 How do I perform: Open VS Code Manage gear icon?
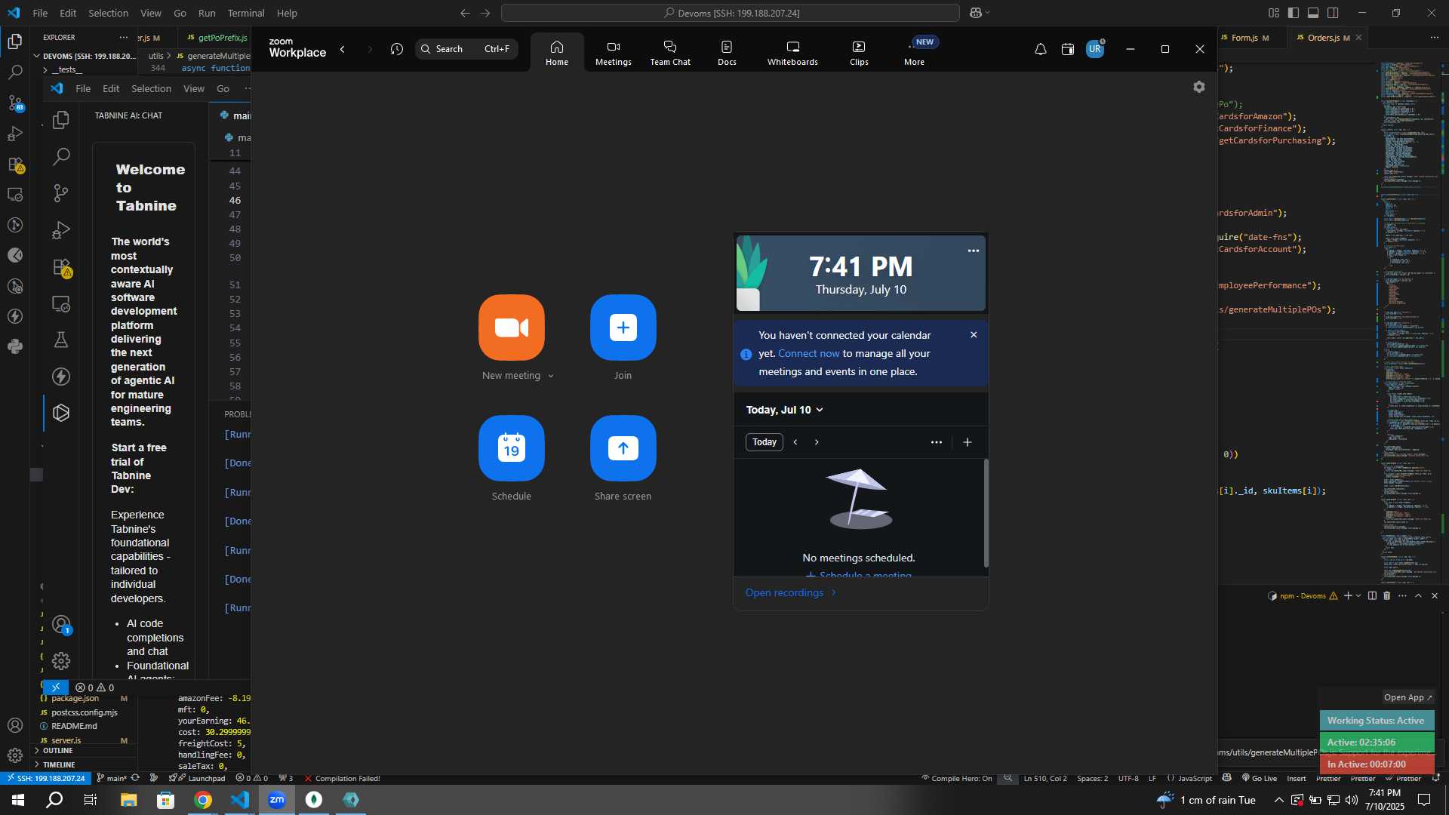[x=15, y=755]
